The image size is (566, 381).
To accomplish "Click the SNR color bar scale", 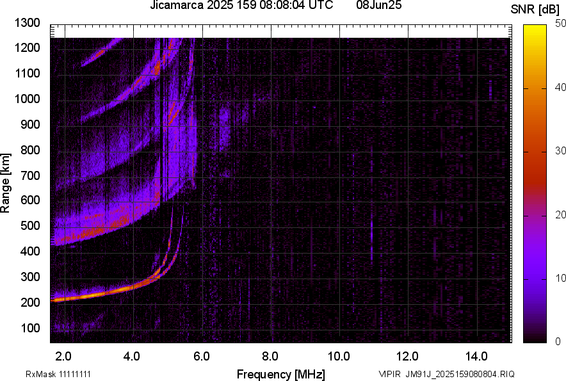I will pos(535,184).
